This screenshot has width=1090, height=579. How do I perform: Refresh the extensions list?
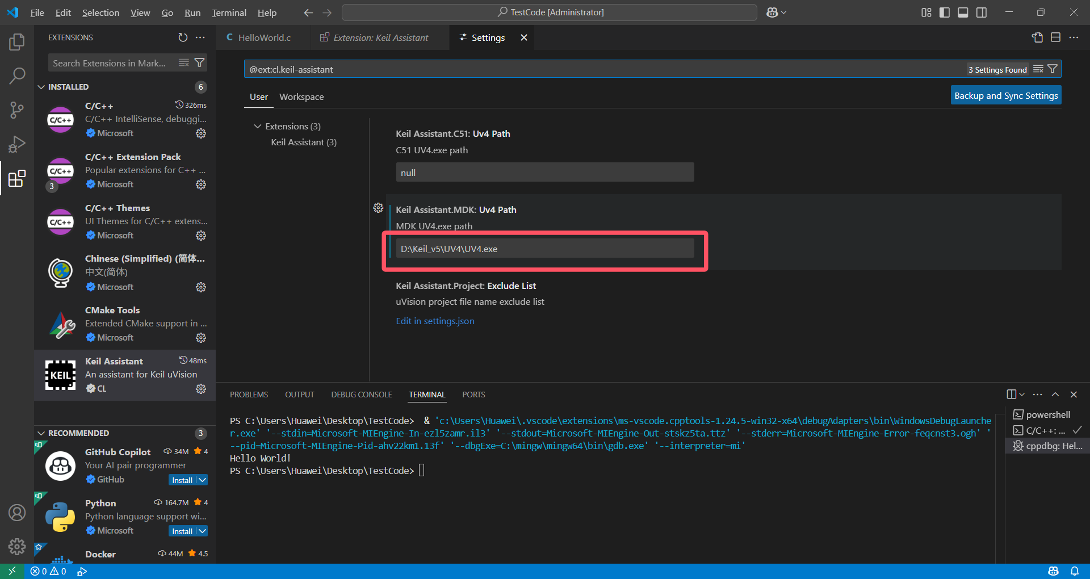[x=183, y=37]
